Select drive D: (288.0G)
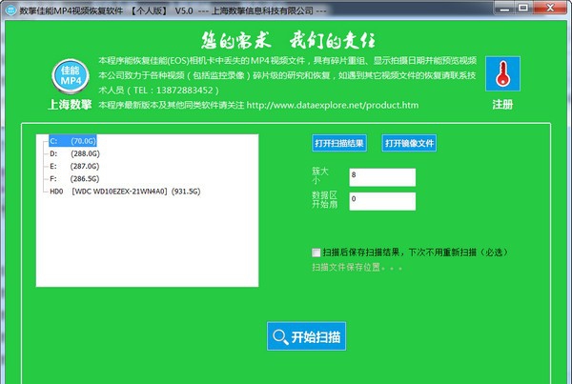This screenshot has width=572, height=384. (74, 154)
